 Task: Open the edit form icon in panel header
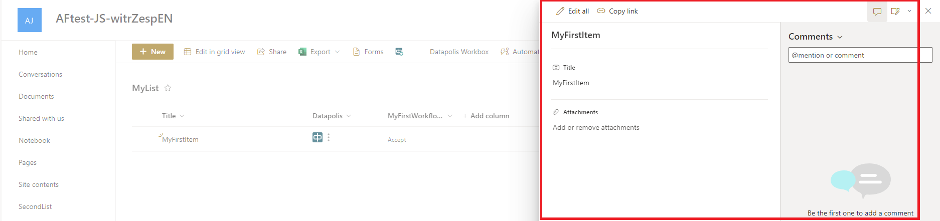(x=895, y=11)
